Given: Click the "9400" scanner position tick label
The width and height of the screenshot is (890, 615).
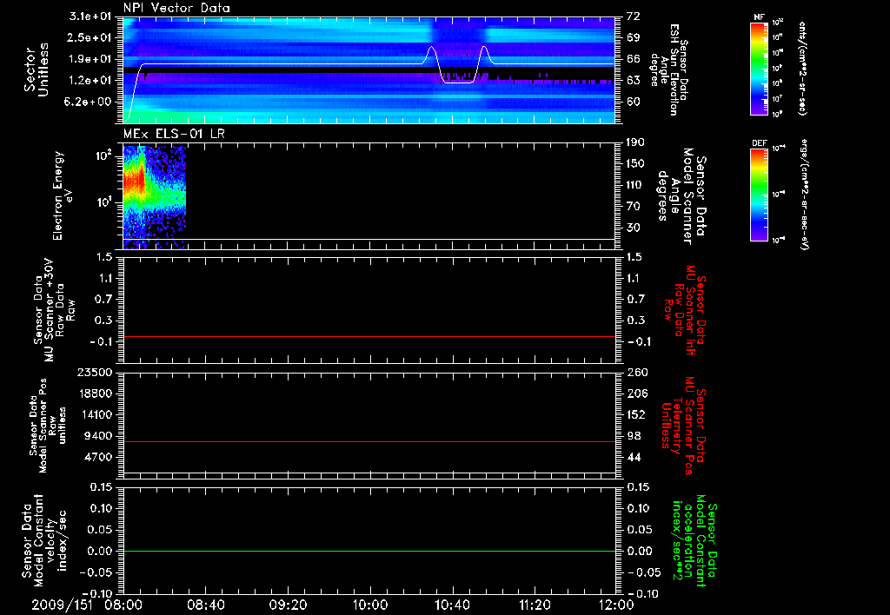Looking at the screenshot, I should click(x=97, y=436).
